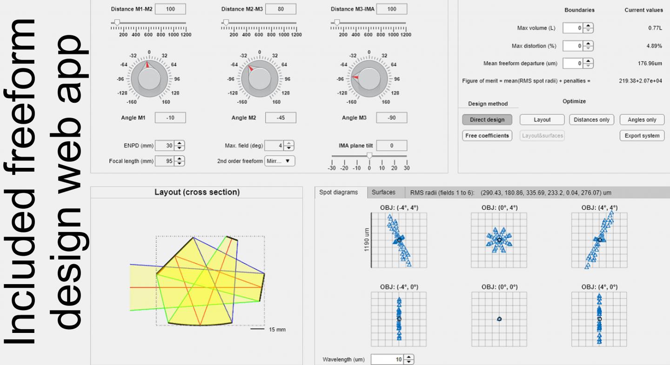
Task: Click the Angle M3 rotary knob
Action: tap(369, 79)
